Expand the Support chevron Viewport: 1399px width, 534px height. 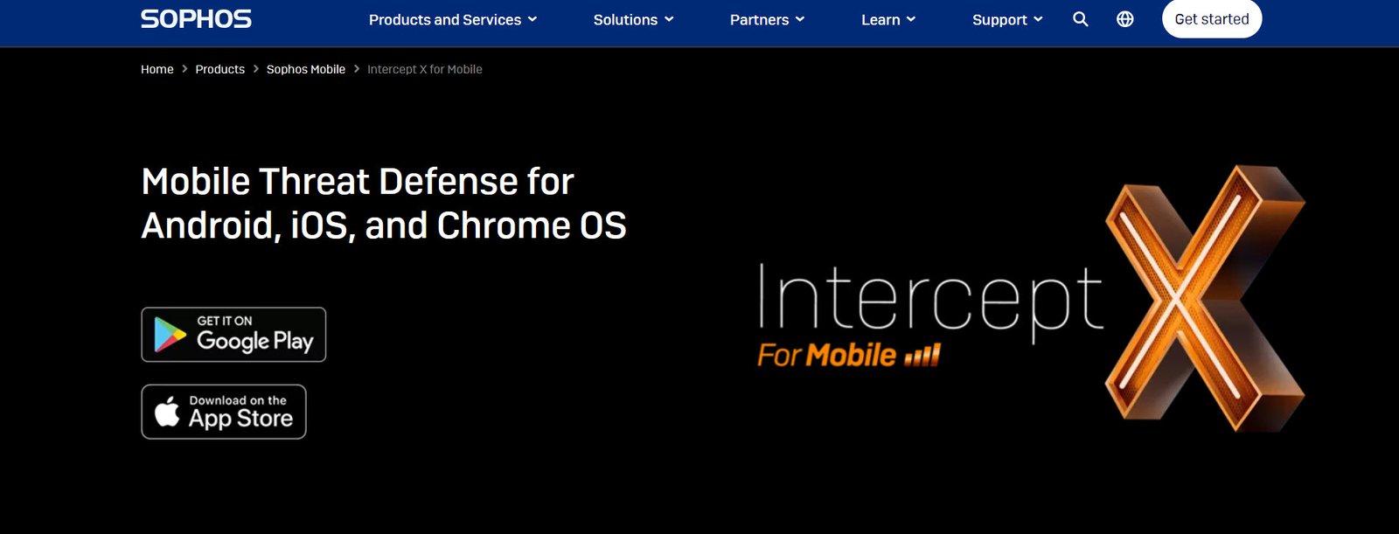click(1038, 19)
